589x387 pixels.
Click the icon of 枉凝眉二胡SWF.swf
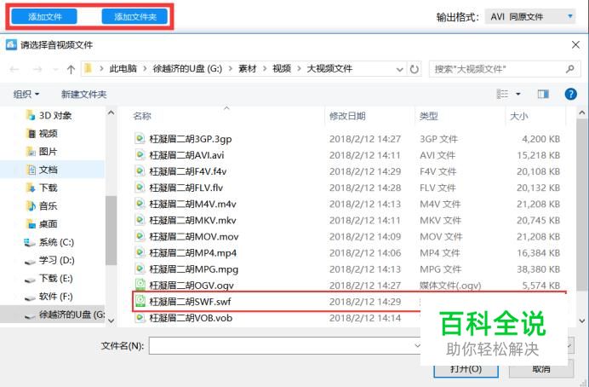(140, 301)
